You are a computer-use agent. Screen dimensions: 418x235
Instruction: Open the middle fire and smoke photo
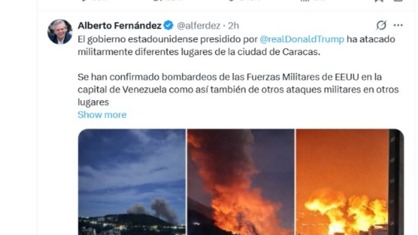tap(241, 182)
